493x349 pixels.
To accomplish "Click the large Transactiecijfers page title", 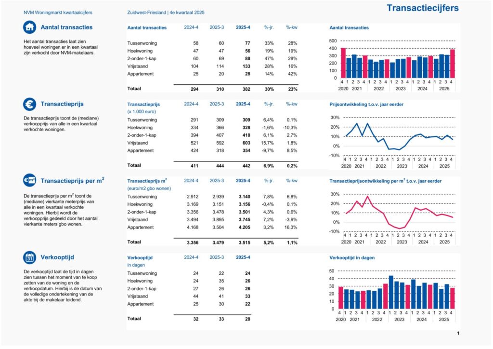I will click(422, 8).
